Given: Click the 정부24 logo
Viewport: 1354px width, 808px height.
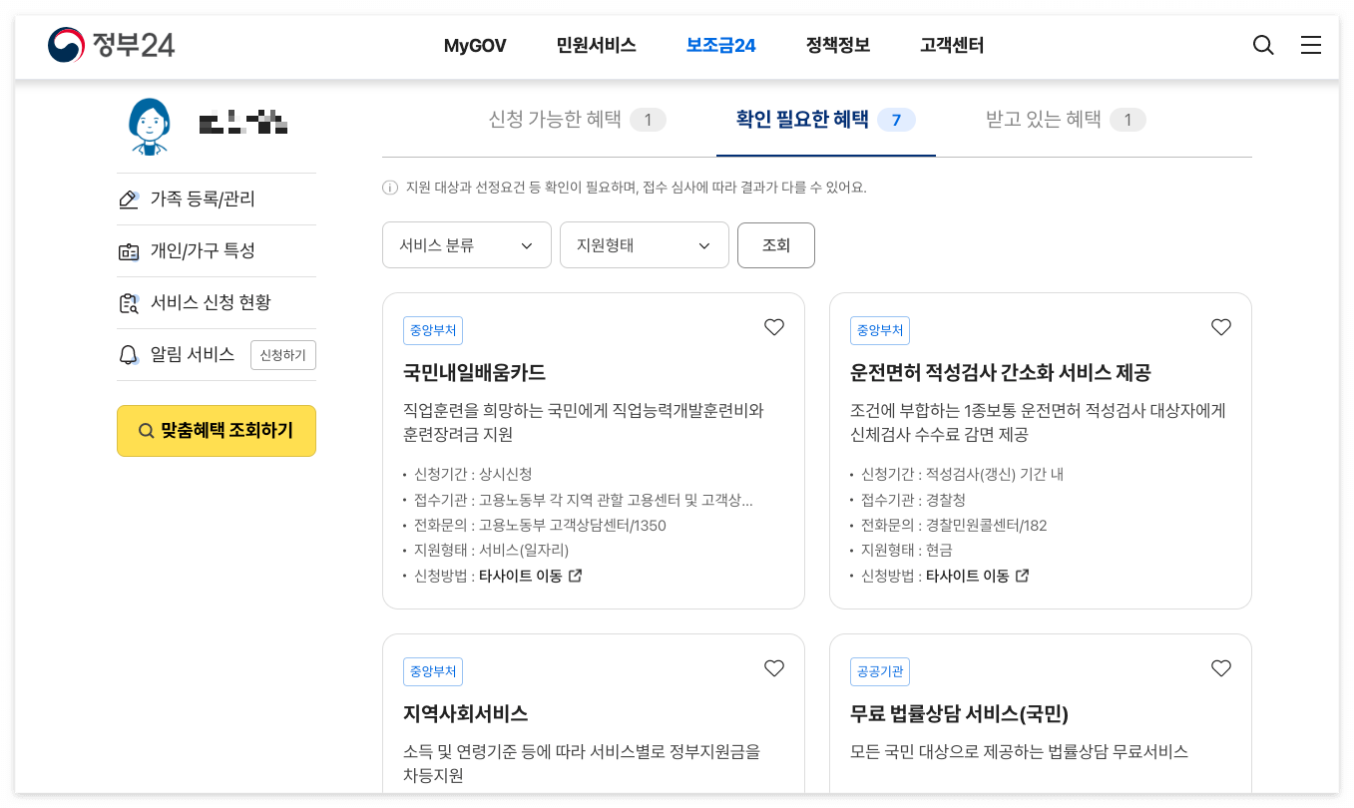Looking at the screenshot, I should pyautogui.click(x=112, y=45).
